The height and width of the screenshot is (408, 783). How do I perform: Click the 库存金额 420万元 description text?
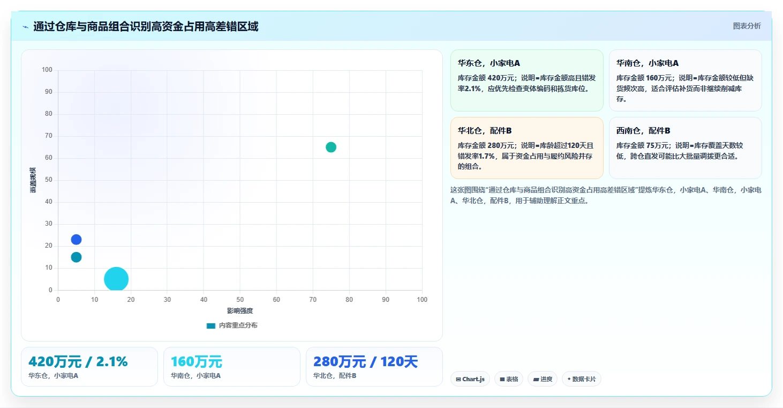[x=527, y=83]
